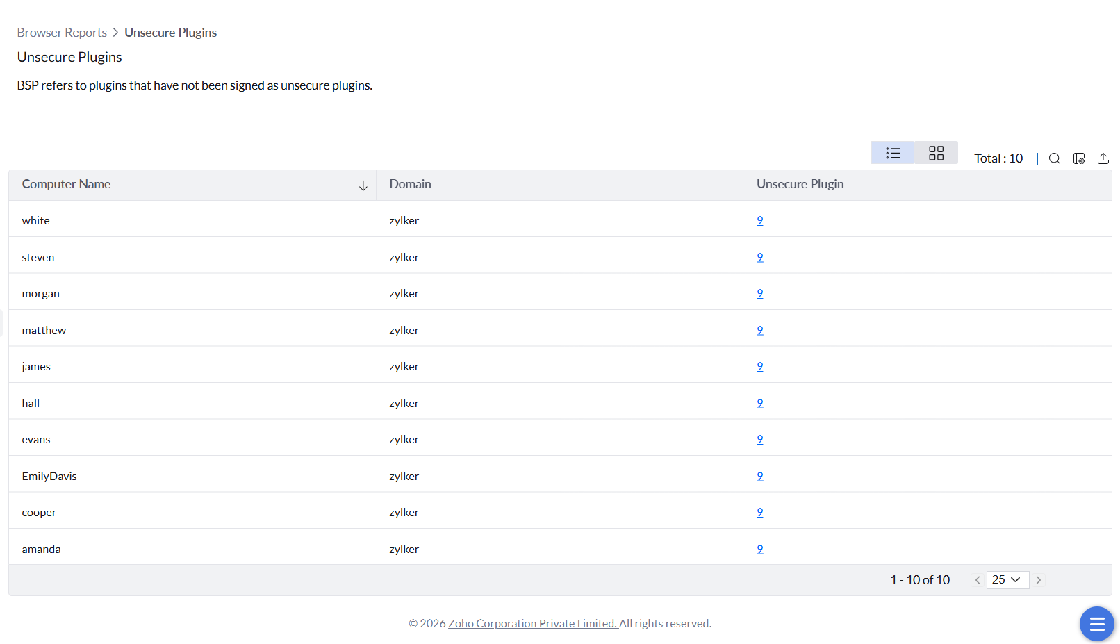Open unsecure plugin count for matthew
This screenshot has width=1120, height=644.
point(760,331)
